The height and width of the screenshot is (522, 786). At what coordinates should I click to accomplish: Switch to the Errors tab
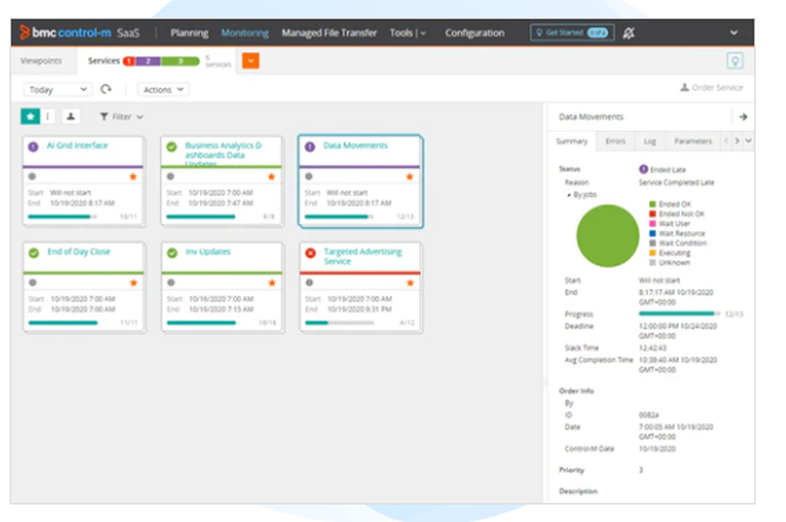coord(615,142)
